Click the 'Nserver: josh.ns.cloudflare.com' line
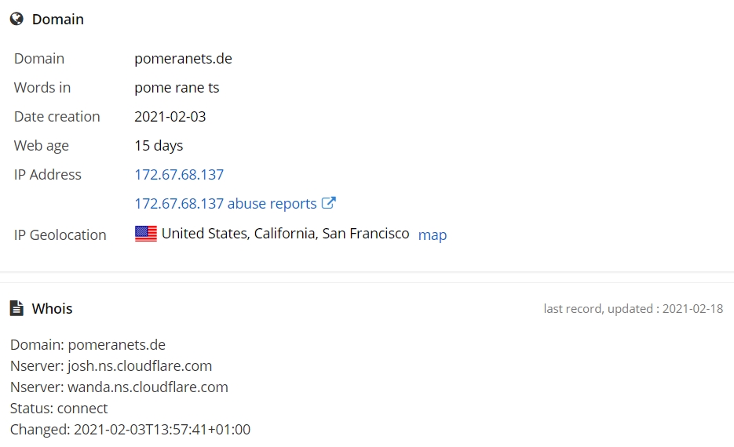The width and height of the screenshot is (734, 447). [x=111, y=365]
